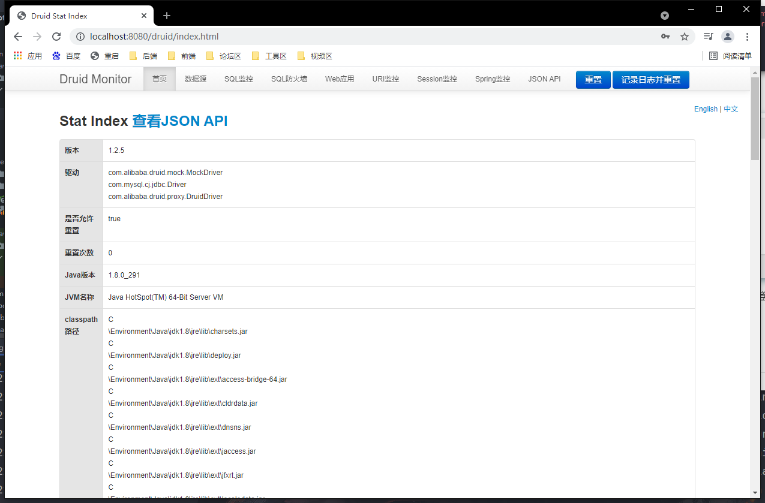Image resolution: width=765 pixels, height=503 pixels.
Task: Select the cldrdata.jar classpath line
Action: click(x=183, y=403)
